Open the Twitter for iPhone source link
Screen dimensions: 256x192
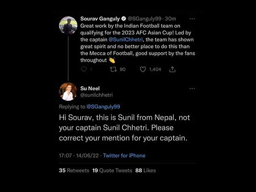pyautogui.click(x=124, y=156)
